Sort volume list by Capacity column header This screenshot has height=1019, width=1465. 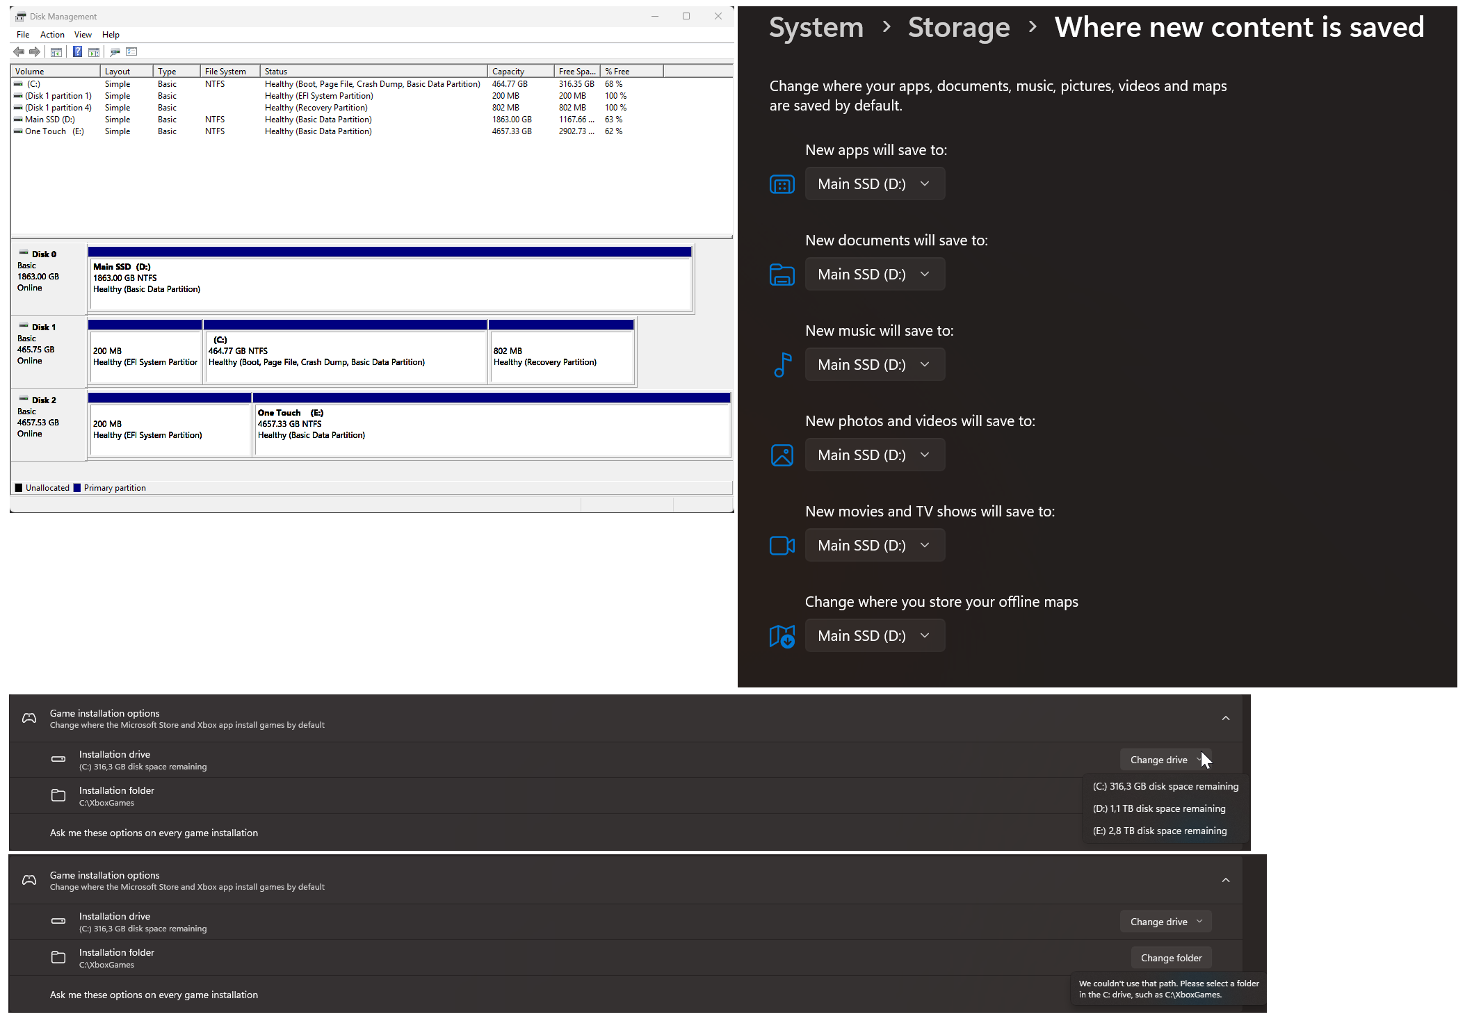[x=521, y=71]
